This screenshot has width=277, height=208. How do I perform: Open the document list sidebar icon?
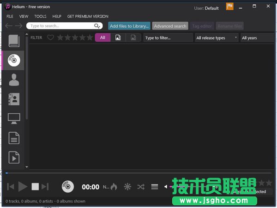tap(14, 138)
